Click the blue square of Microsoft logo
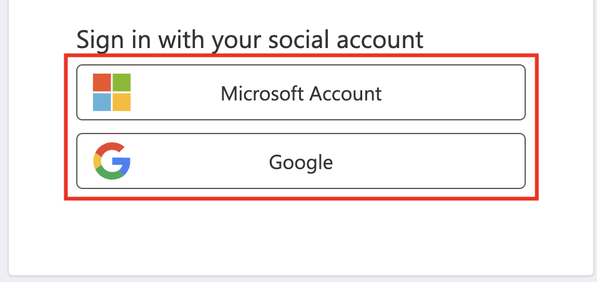The image size is (597, 282). click(102, 102)
